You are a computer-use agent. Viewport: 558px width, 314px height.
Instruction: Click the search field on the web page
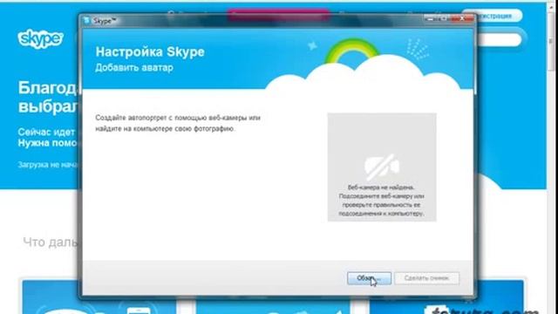point(499,39)
